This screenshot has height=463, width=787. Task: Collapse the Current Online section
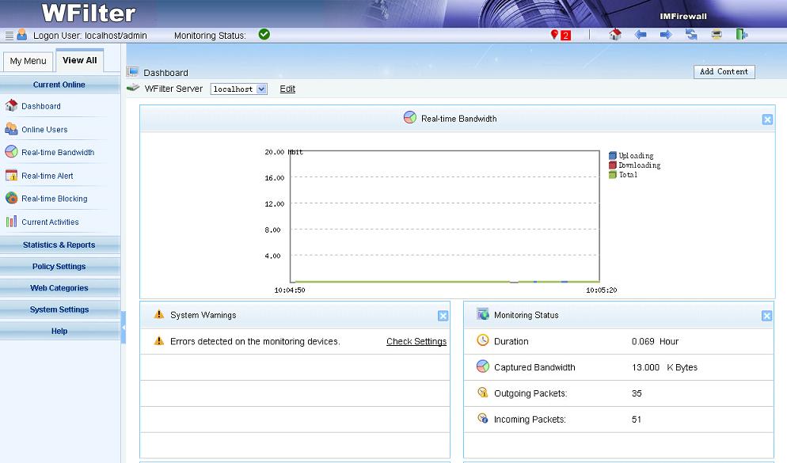point(59,85)
